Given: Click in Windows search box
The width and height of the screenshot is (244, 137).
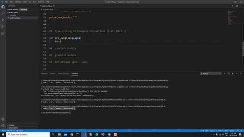Looking at the screenshot, I should coord(28,134).
